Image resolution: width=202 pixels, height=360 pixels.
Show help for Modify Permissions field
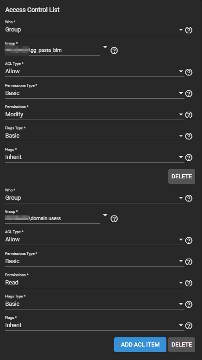coord(189,115)
